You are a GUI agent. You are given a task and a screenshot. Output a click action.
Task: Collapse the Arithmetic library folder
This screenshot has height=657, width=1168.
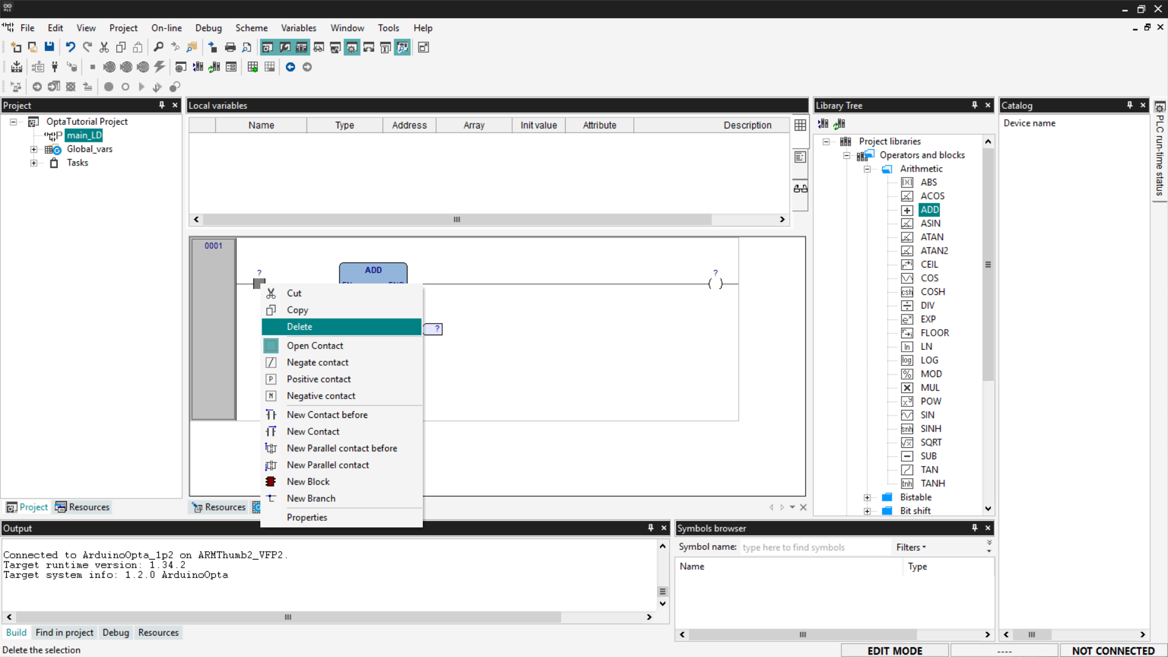point(867,169)
